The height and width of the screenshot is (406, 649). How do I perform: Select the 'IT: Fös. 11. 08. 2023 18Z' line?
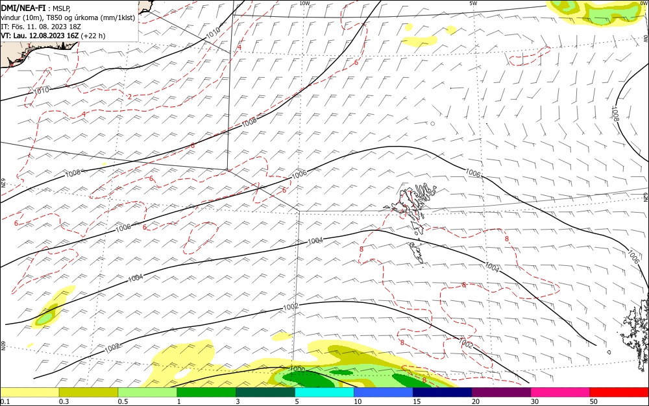[x=40, y=27]
